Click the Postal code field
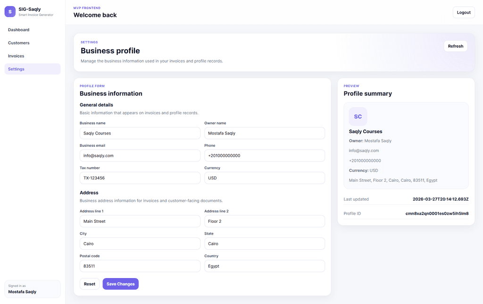 tap(140, 266)
